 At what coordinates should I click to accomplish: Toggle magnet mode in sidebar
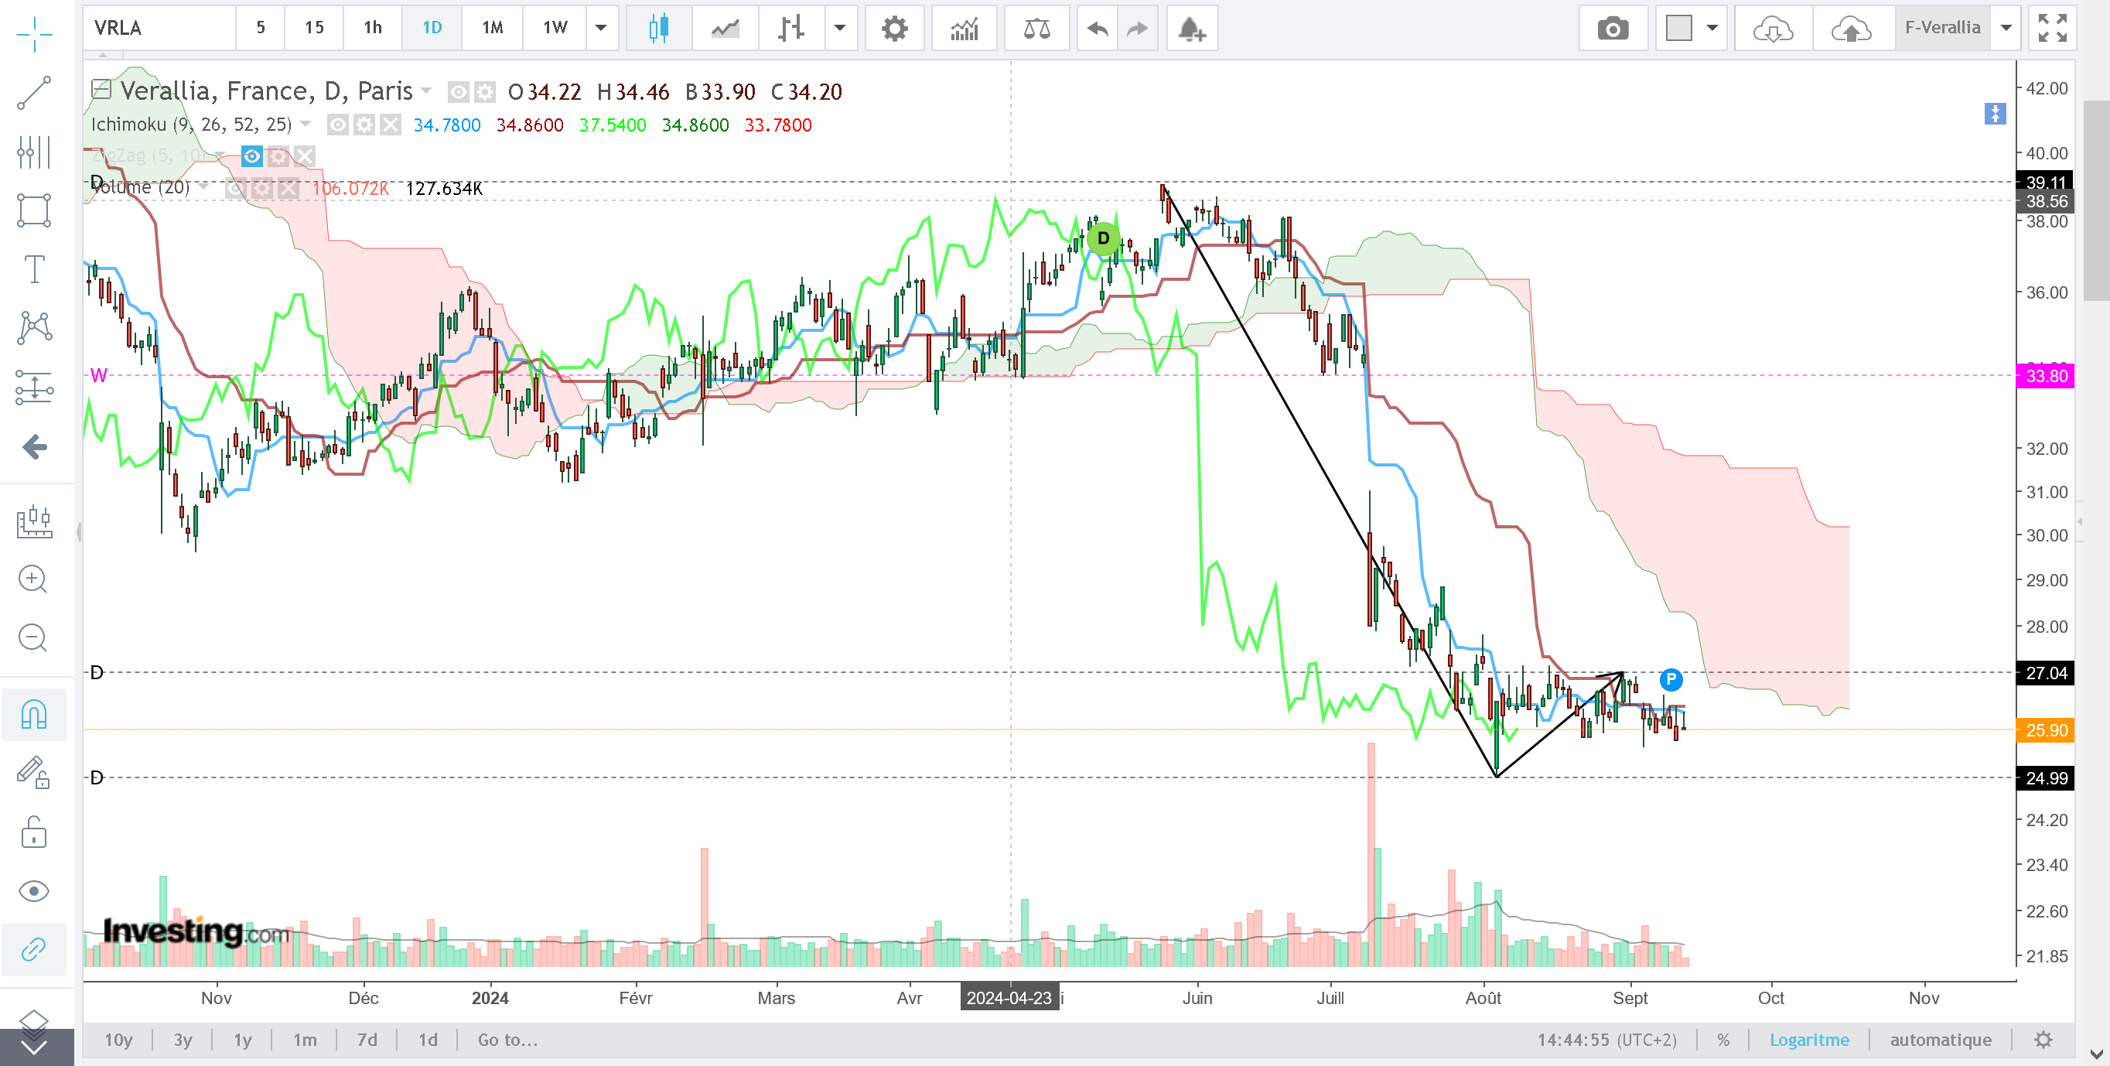click(33, 715)
